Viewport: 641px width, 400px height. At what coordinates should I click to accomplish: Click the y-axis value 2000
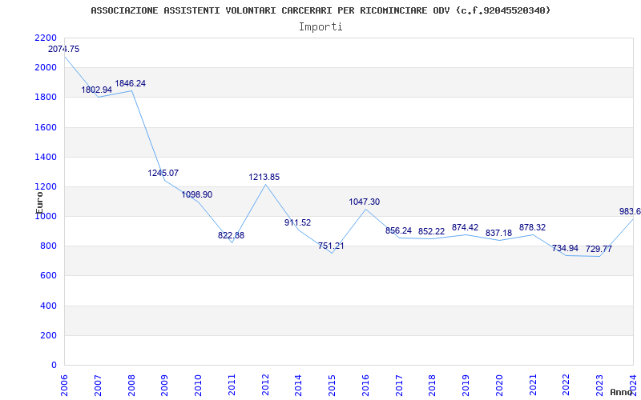[x=46, y=68]
